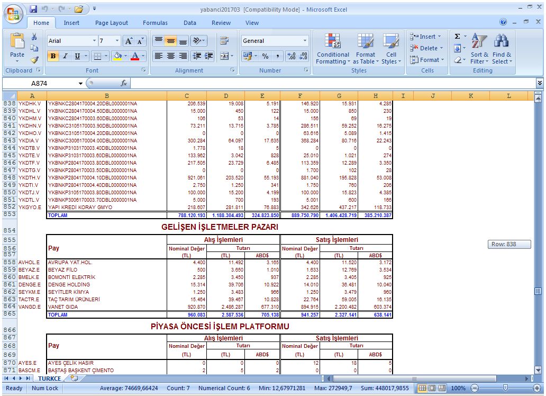Screen dimensions: 546x396
Task: Switch to the Page Layout tab
Action: point(112,23)
